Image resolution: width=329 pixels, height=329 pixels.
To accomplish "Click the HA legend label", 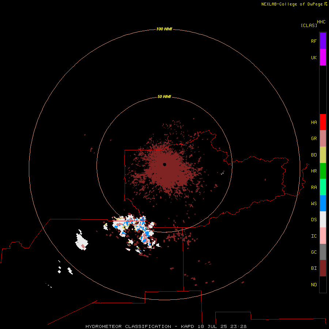I will (314, 122).
